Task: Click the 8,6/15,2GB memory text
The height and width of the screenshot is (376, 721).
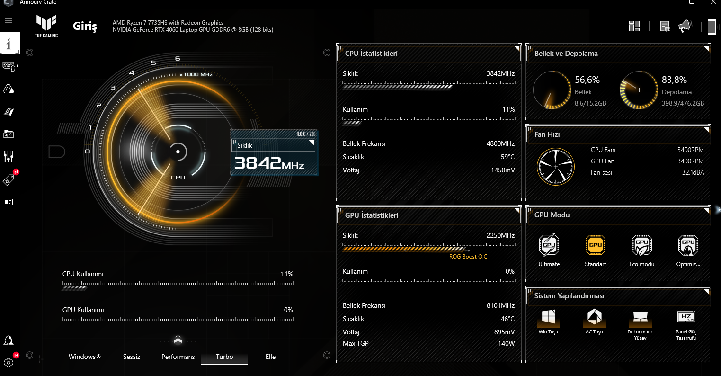Action: tap(590, 103)
